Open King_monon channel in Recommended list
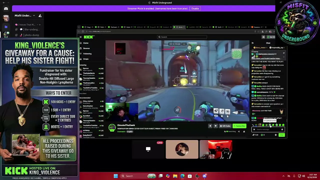 [91, 102]
